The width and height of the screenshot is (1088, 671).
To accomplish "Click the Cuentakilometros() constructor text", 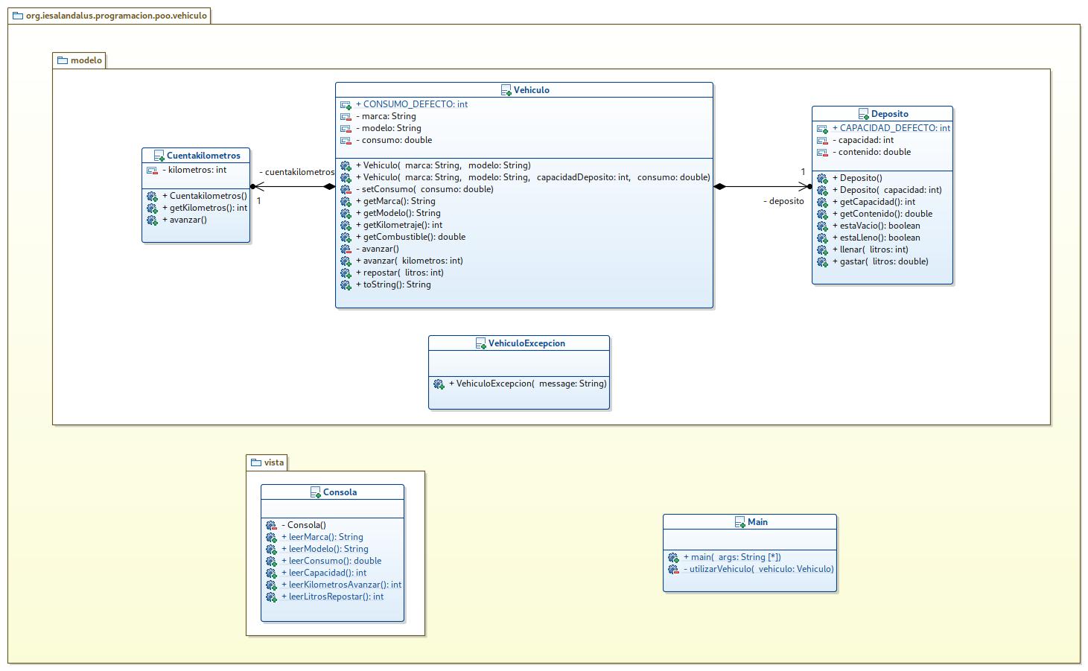I will (205, 196).
